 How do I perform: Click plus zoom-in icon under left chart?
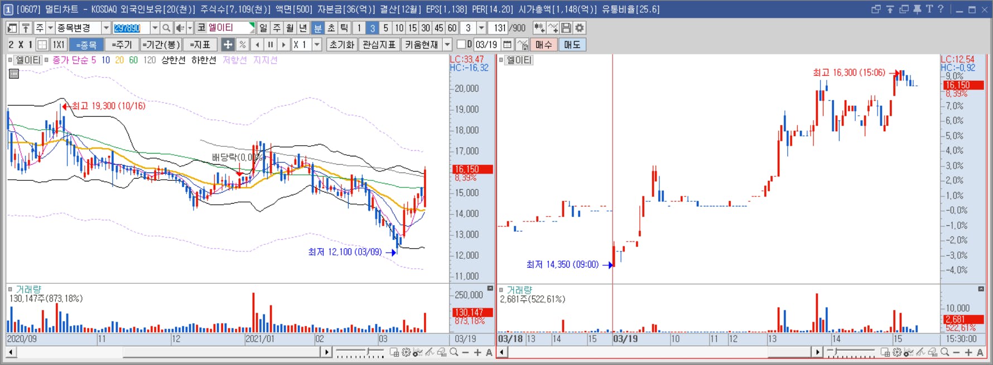[478, 352]
